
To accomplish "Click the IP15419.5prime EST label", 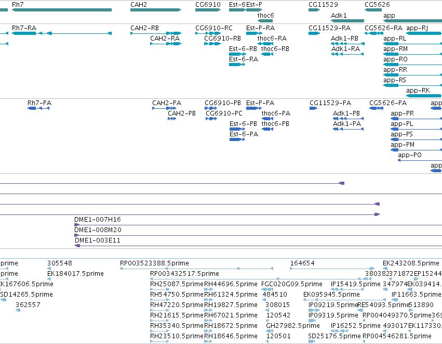I will [355, 284].
